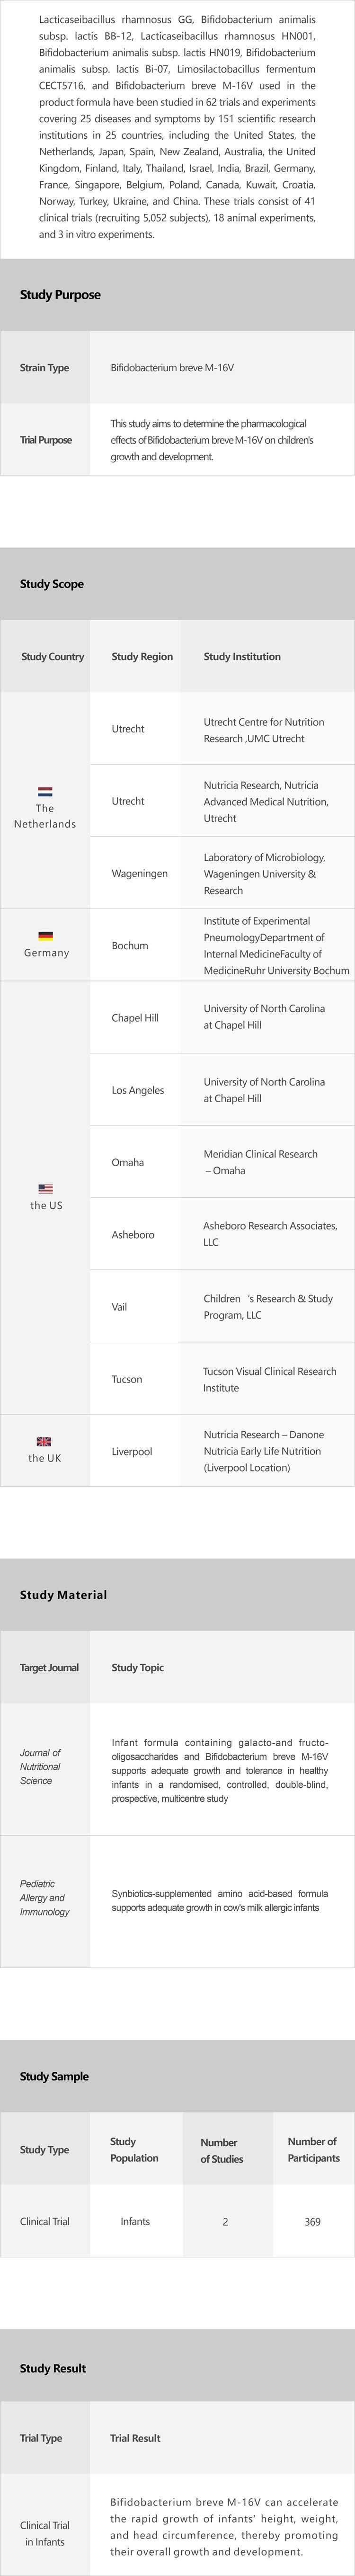Click the US flag icon
355x2576 pixels.
[45, 1189]
